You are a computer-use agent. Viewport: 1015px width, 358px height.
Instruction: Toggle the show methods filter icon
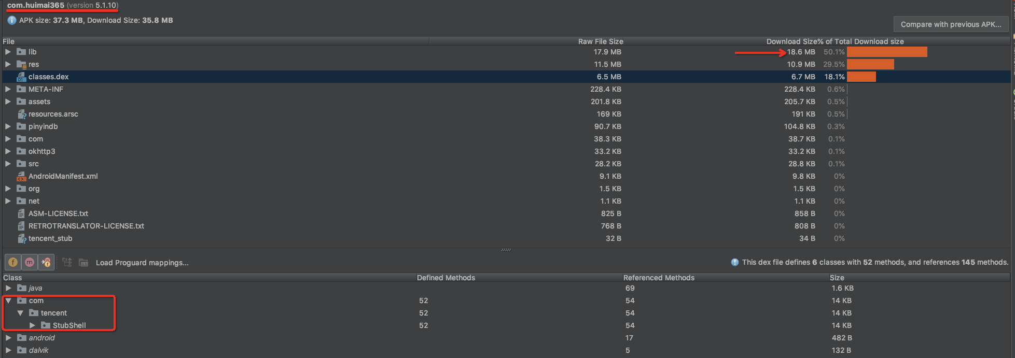pyautogui.click(x=30, y=262)
